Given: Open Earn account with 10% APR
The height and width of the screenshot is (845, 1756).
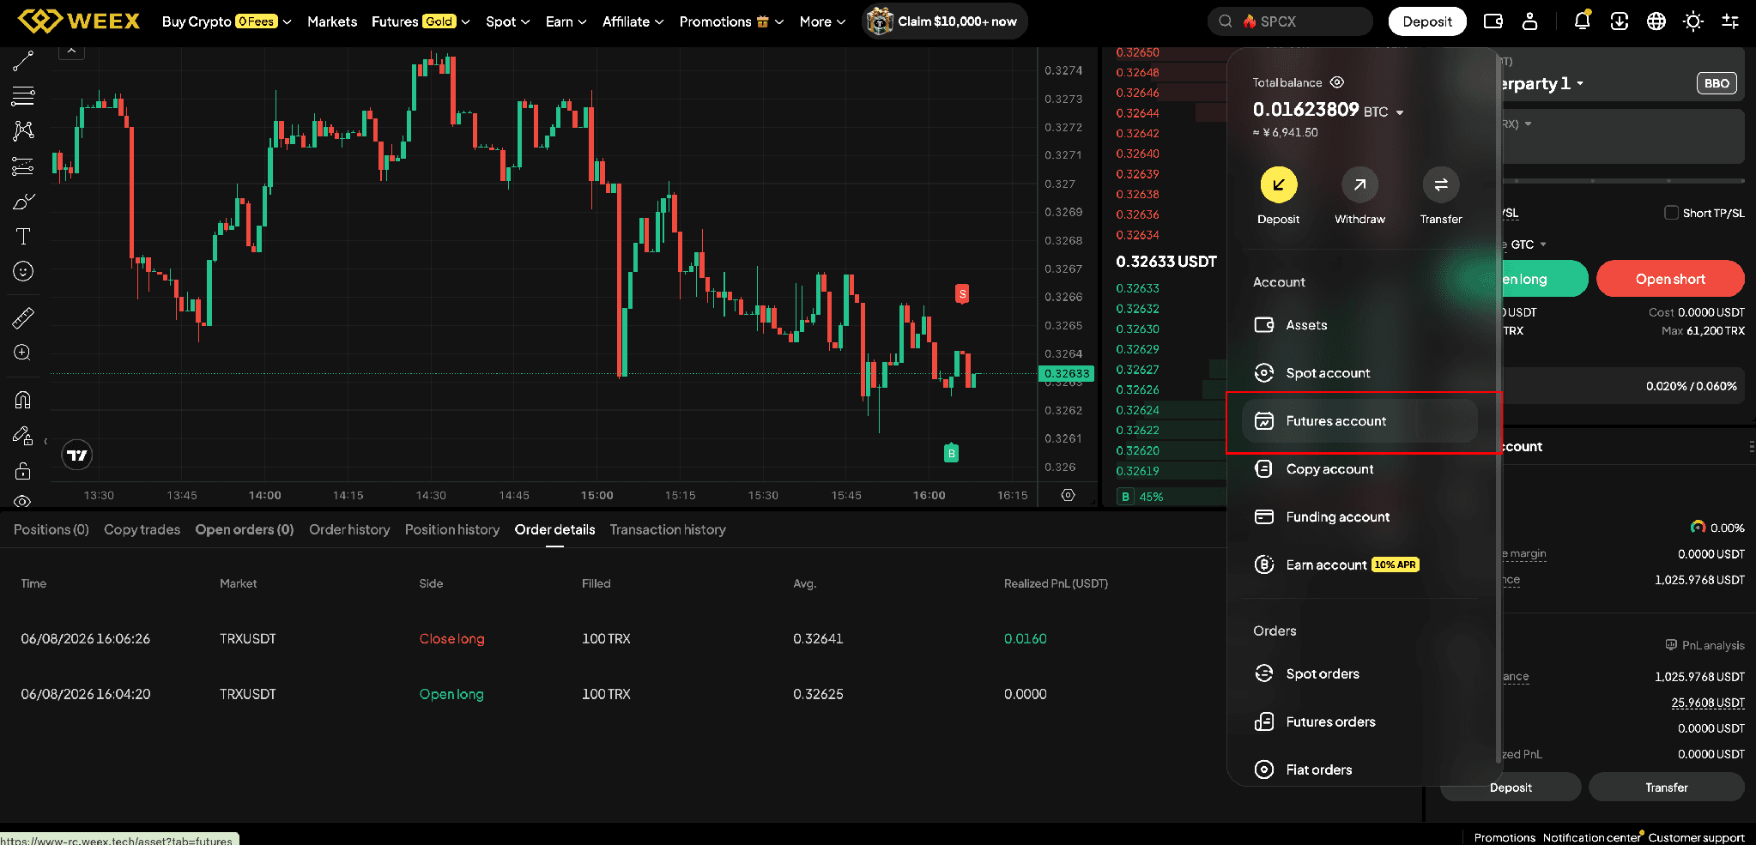Looking at the screenshot, I should tap(1360, 564).
